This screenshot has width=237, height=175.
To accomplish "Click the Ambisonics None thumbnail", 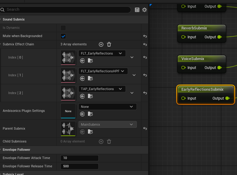I will pos(68,111).
